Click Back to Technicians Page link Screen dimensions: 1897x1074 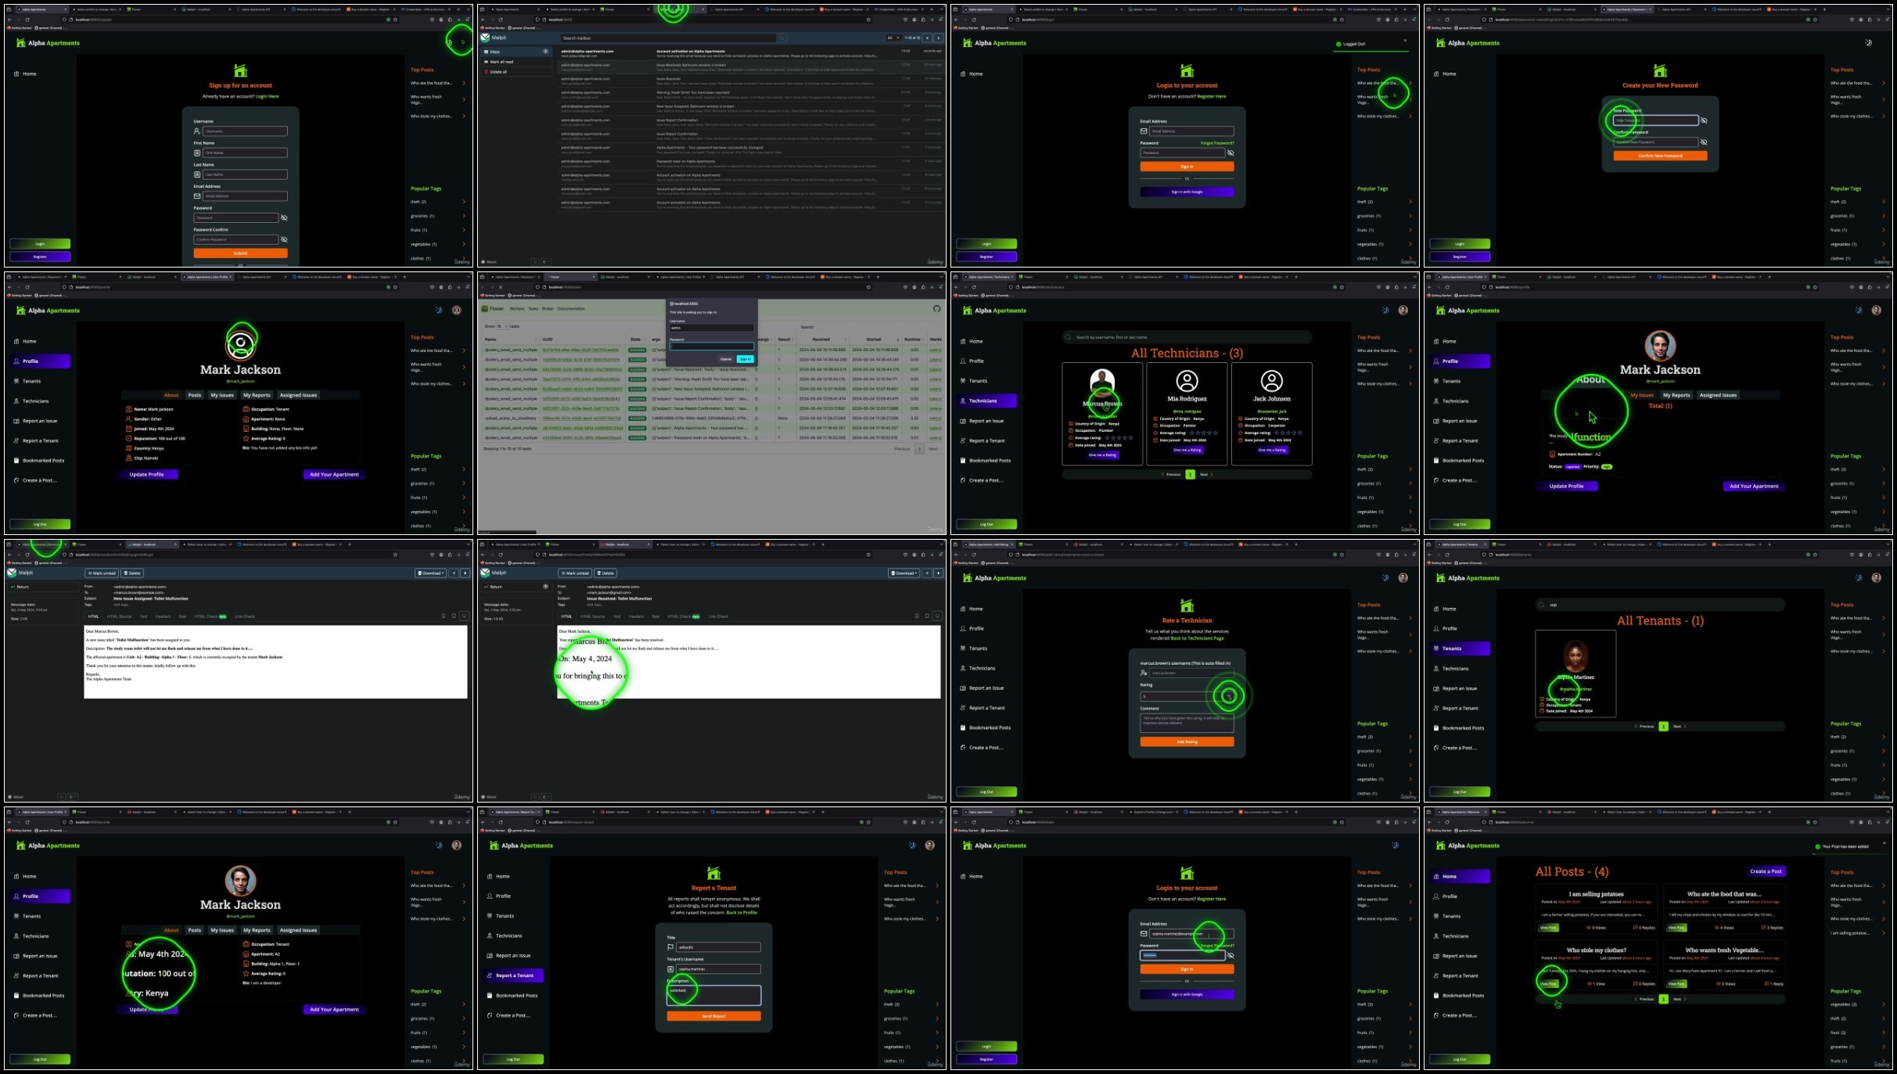point(1197,638)
